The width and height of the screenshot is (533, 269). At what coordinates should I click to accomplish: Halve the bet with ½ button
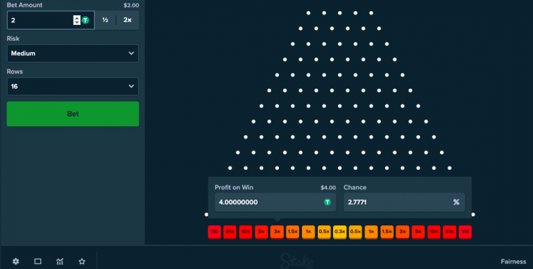click(105, 20)
